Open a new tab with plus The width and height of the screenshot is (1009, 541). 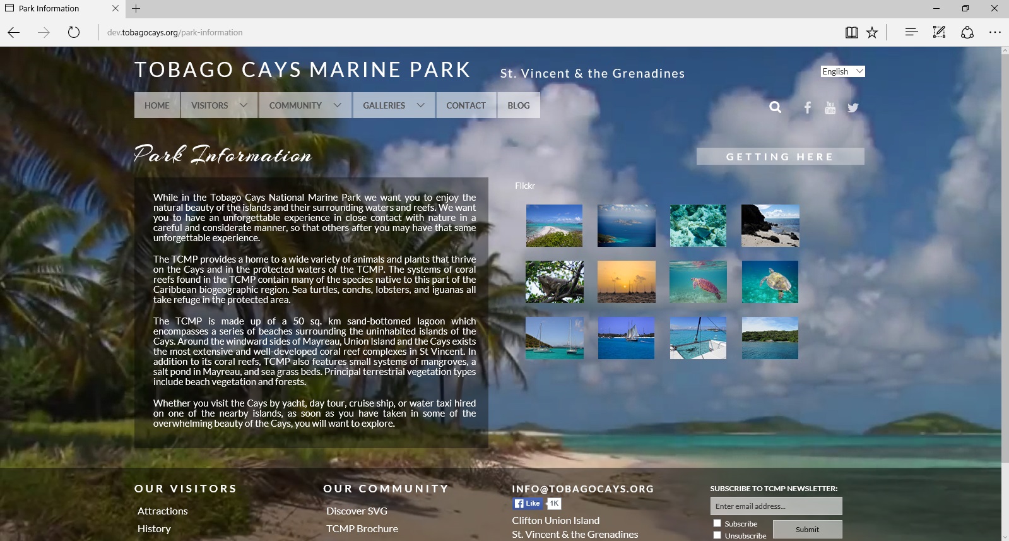pos(136,8)
